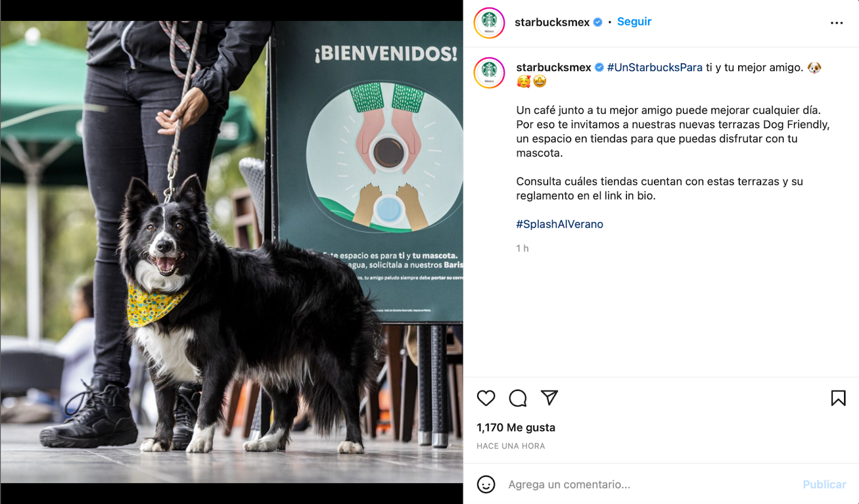Share the post with the paper plane icon
The height and width of the screenshot is (504, 859).
549,397
